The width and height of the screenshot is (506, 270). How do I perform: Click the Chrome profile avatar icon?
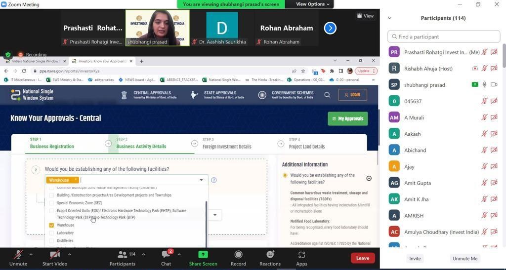pyautogui.click(x=349, y=71)
